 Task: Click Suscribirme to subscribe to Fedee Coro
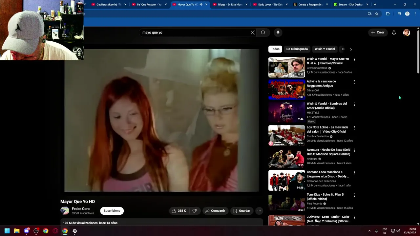click(112, 211)
